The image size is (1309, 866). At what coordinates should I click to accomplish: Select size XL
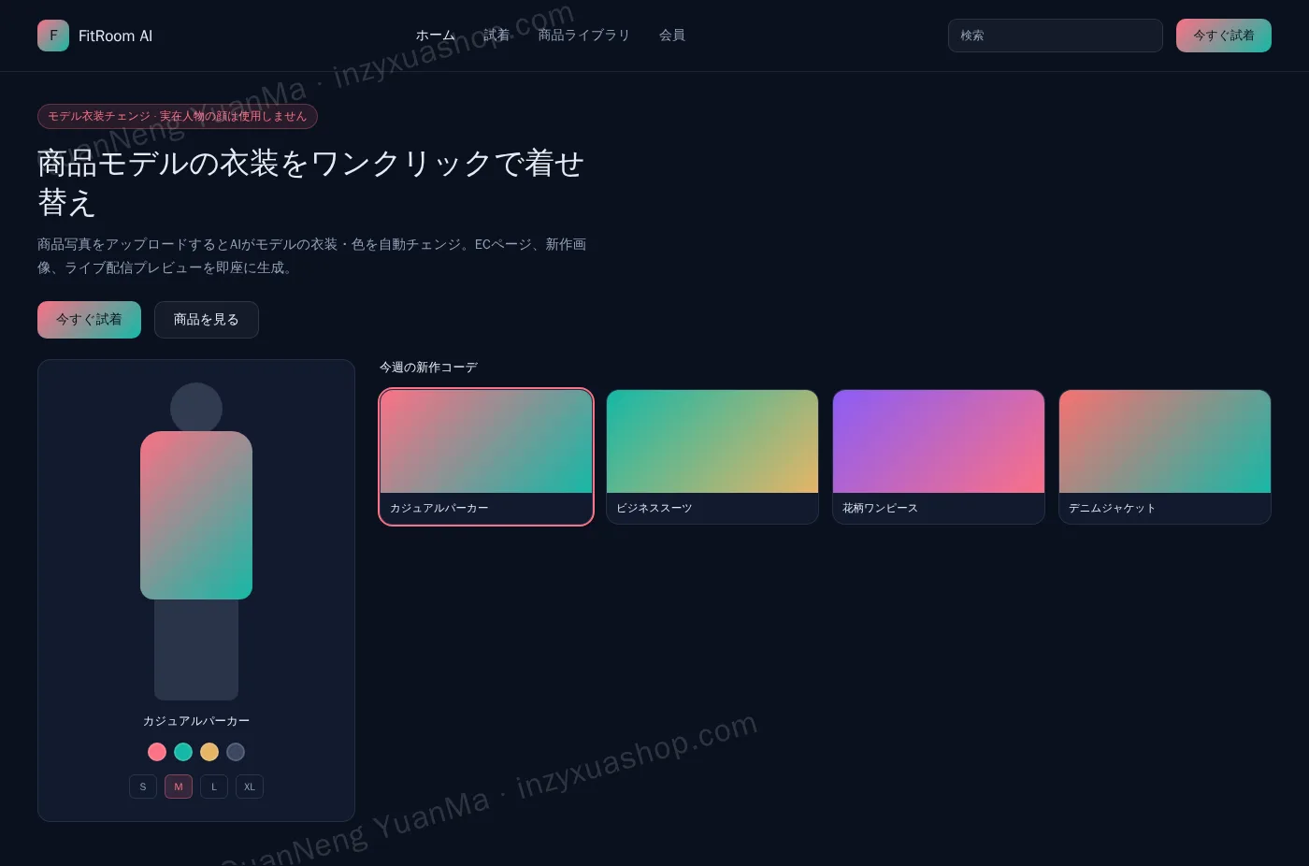(x=250, y=787)
